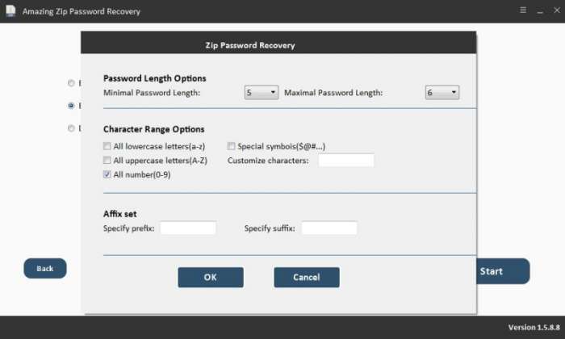Uncheck the All number(0-9) checkbox
Screen dimensions: 565x339
click(x=107, y=174)
